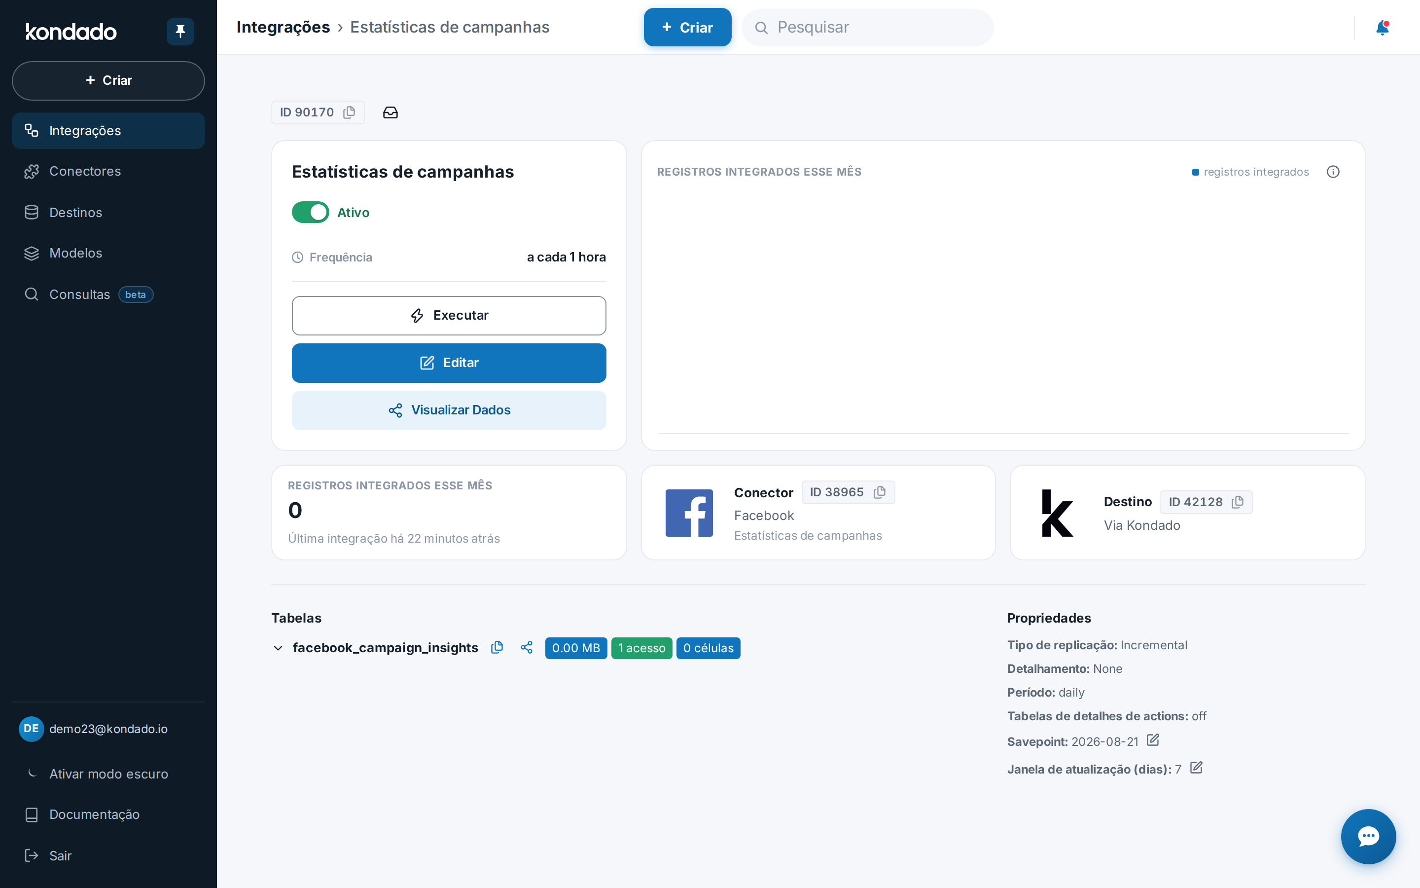Click the 'Tipo de replicação: Incremental' property

(1097, 645)
